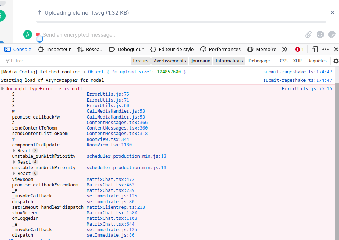339x240 pixels.
Task: Expand the React 6 frames group
Action: 14,173
